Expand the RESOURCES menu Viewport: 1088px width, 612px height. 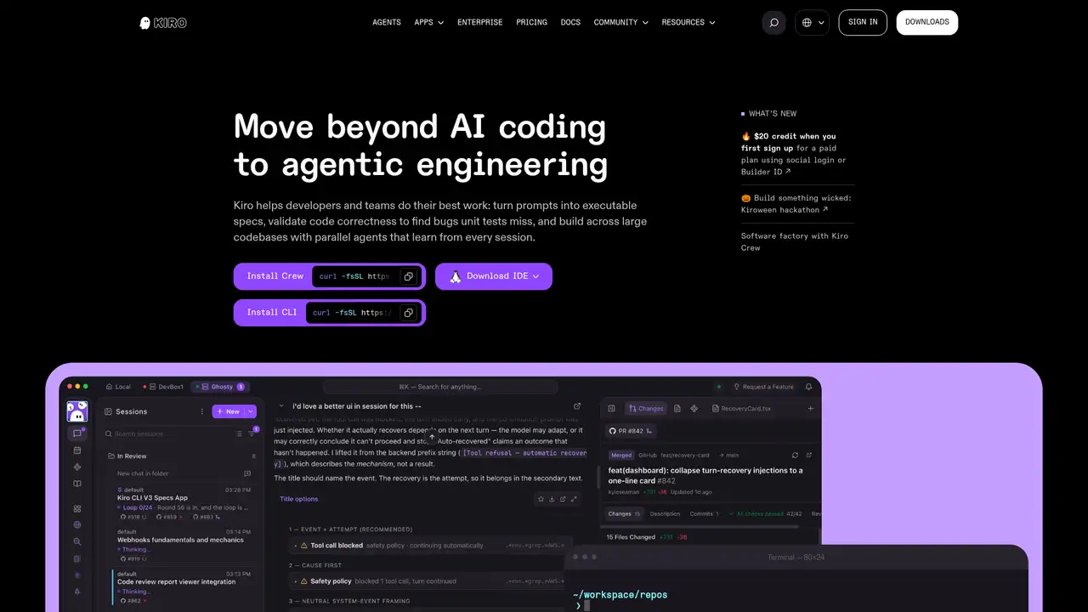tap(688, 22)
